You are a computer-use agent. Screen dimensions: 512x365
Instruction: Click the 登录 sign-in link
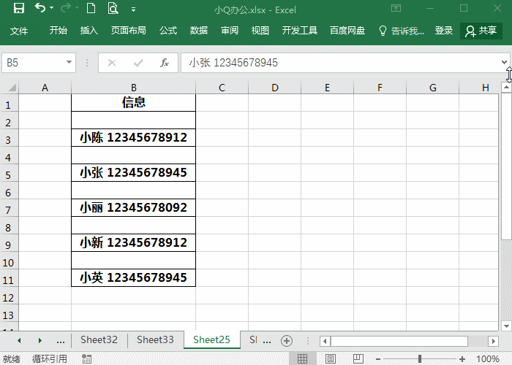tap(444, 31)
